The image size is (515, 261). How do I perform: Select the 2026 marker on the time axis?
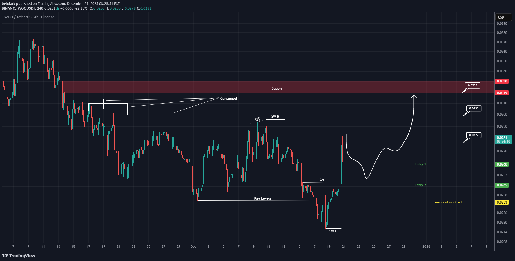426,247
